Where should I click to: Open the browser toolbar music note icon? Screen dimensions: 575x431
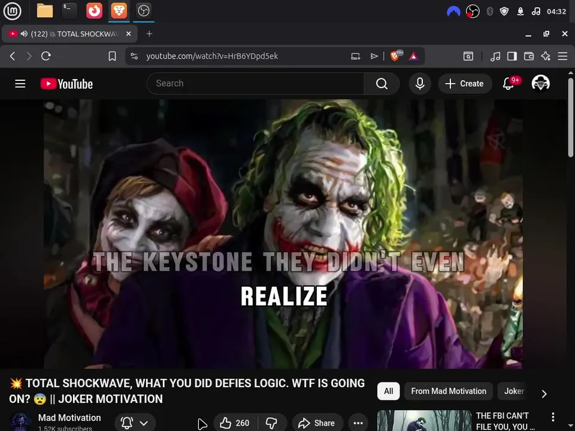click(495, 56)
